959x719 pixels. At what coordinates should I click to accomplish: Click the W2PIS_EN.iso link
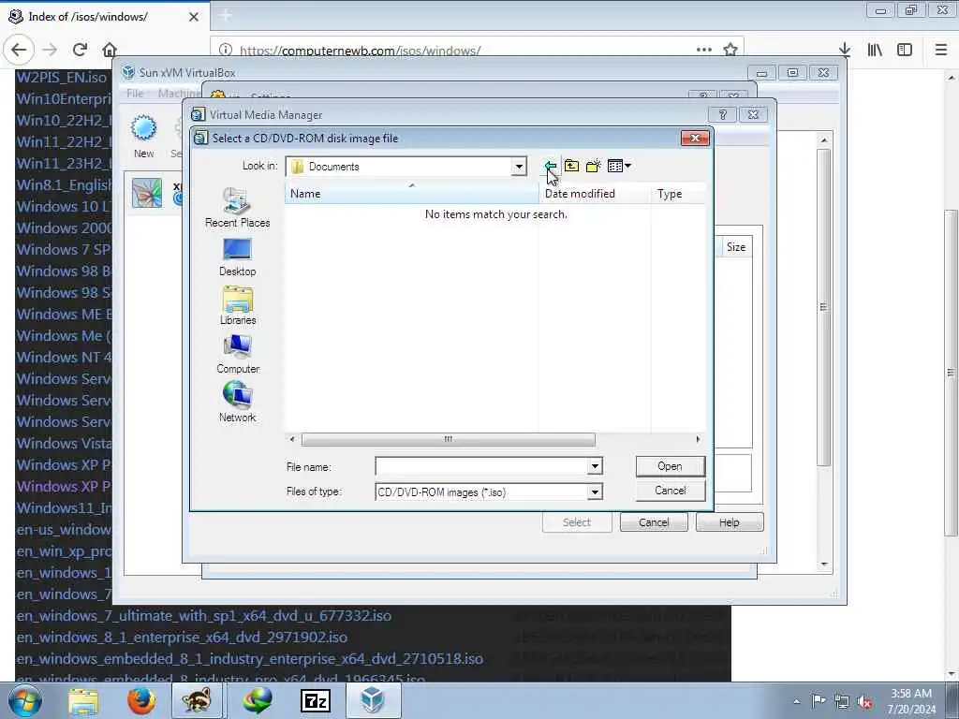[61, 77]
